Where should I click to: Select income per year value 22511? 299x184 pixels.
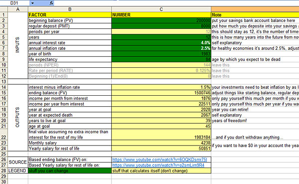[x=161, y=104]
